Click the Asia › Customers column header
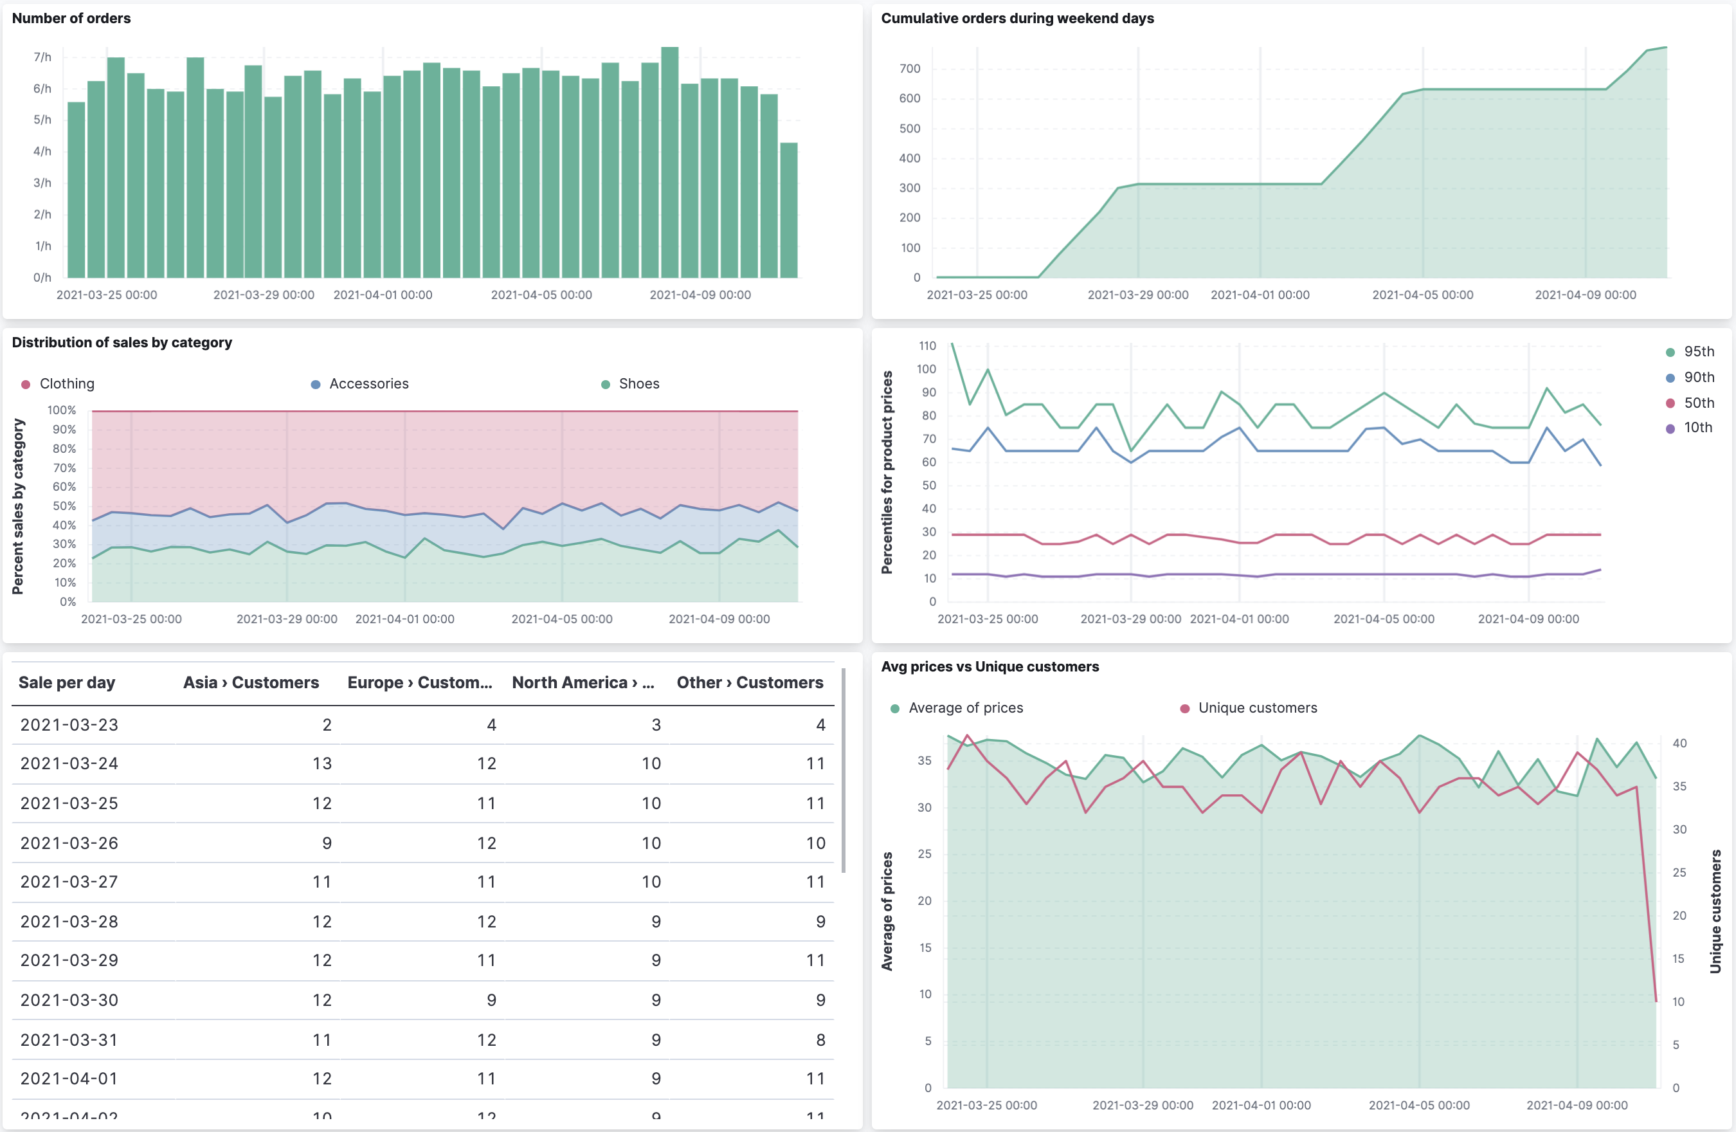The height and width of the screenshot is (1132, 1736). [x=251, y=682]
